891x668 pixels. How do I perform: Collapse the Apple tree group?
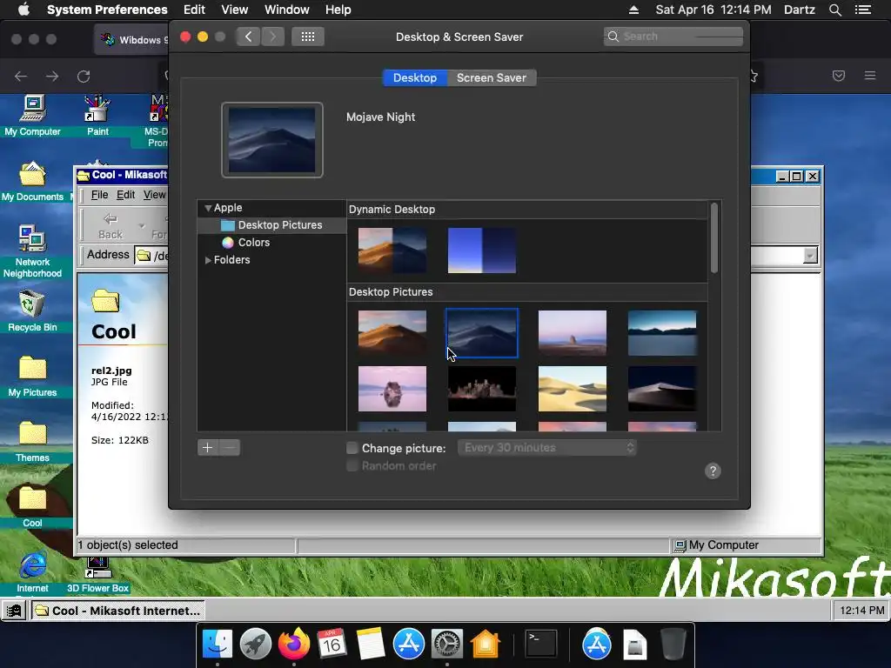pyautogui.click(x=208, y=208)
